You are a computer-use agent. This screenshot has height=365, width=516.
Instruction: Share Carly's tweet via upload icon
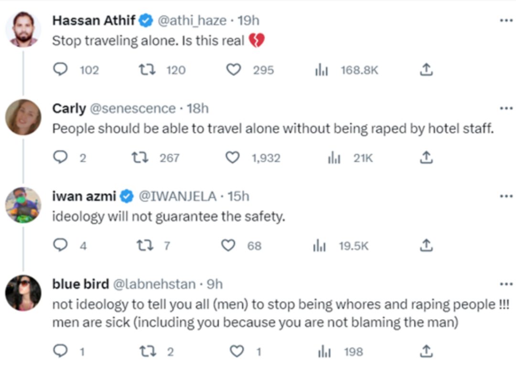pyautogui.click(x=426, y=157)
